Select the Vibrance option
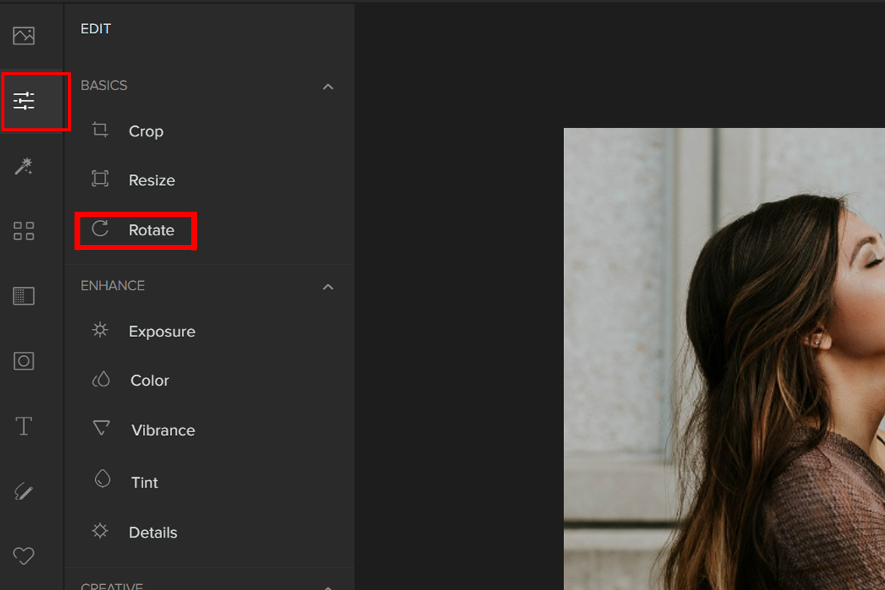 tap(163, 431)
